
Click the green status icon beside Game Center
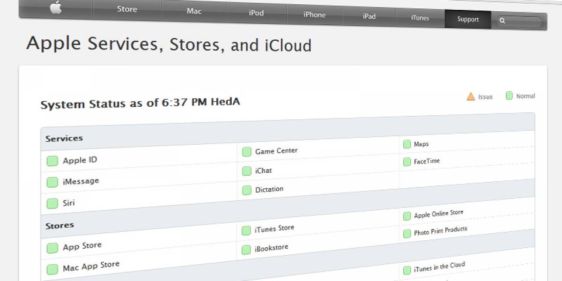click(x=246, y=152)
